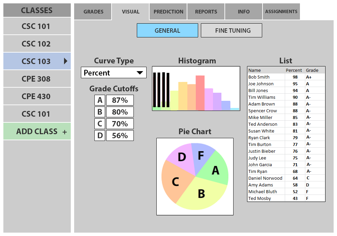Click the plus icon on ADD CLASS
337x236 pixels.
[x=65, y=132]
